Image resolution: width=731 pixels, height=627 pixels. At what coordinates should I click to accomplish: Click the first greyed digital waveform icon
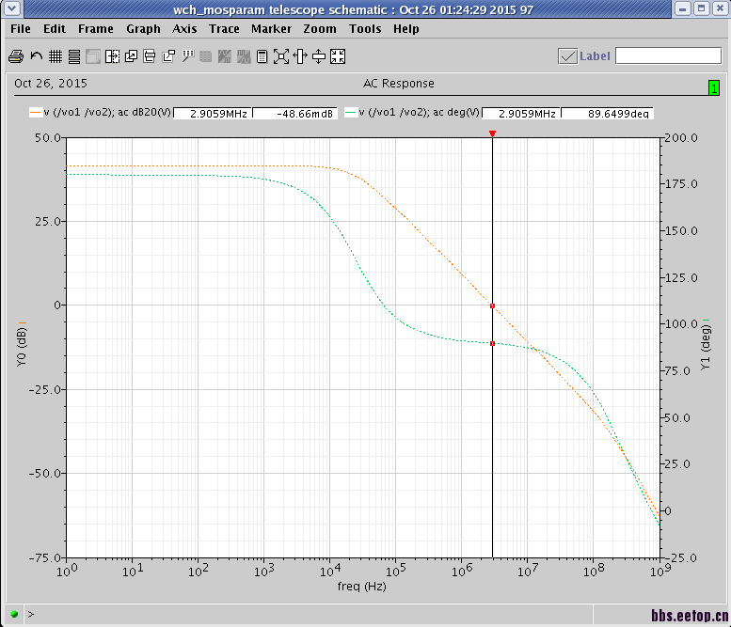click(225, 56)
